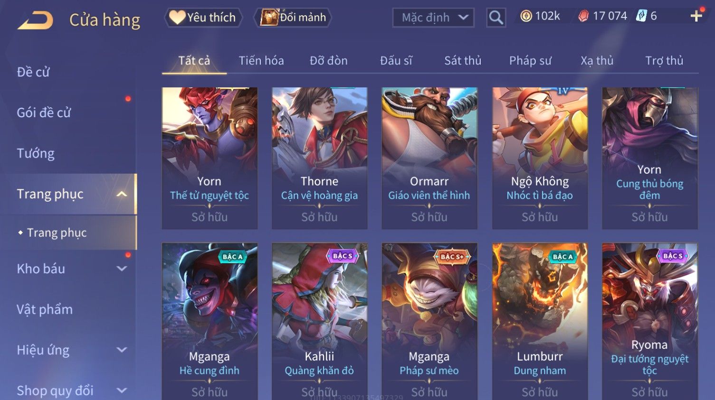715x400 pixels.
Task: Tap the heart Yêu thích icon
Action: 177,18
